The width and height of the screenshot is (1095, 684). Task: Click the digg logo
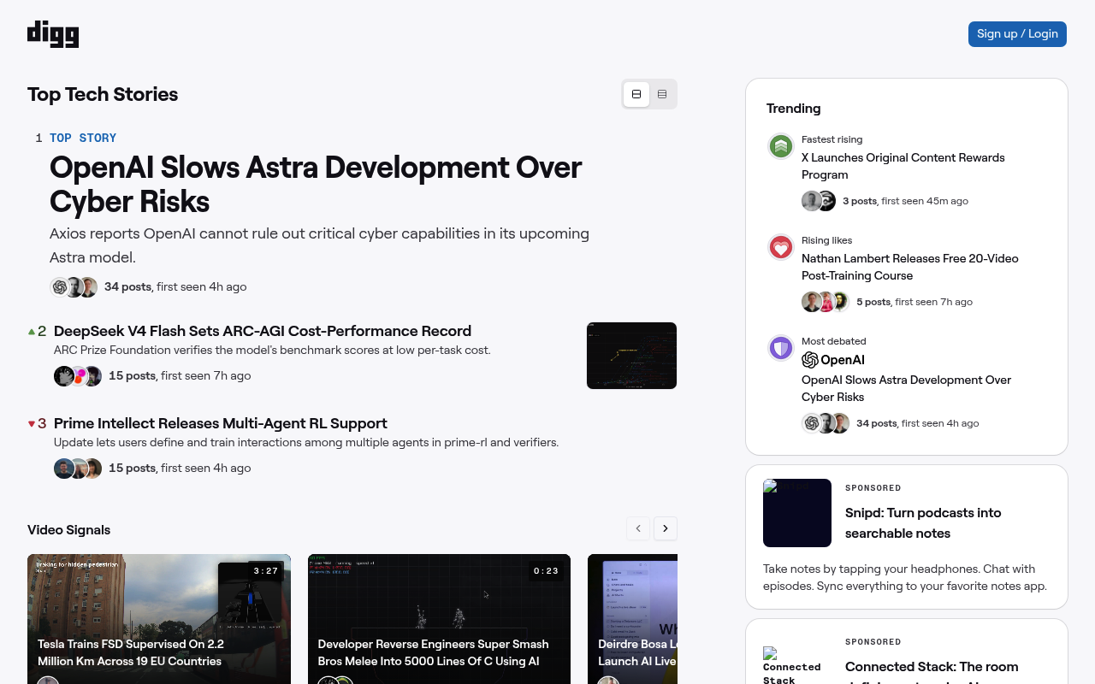point(53,34)
